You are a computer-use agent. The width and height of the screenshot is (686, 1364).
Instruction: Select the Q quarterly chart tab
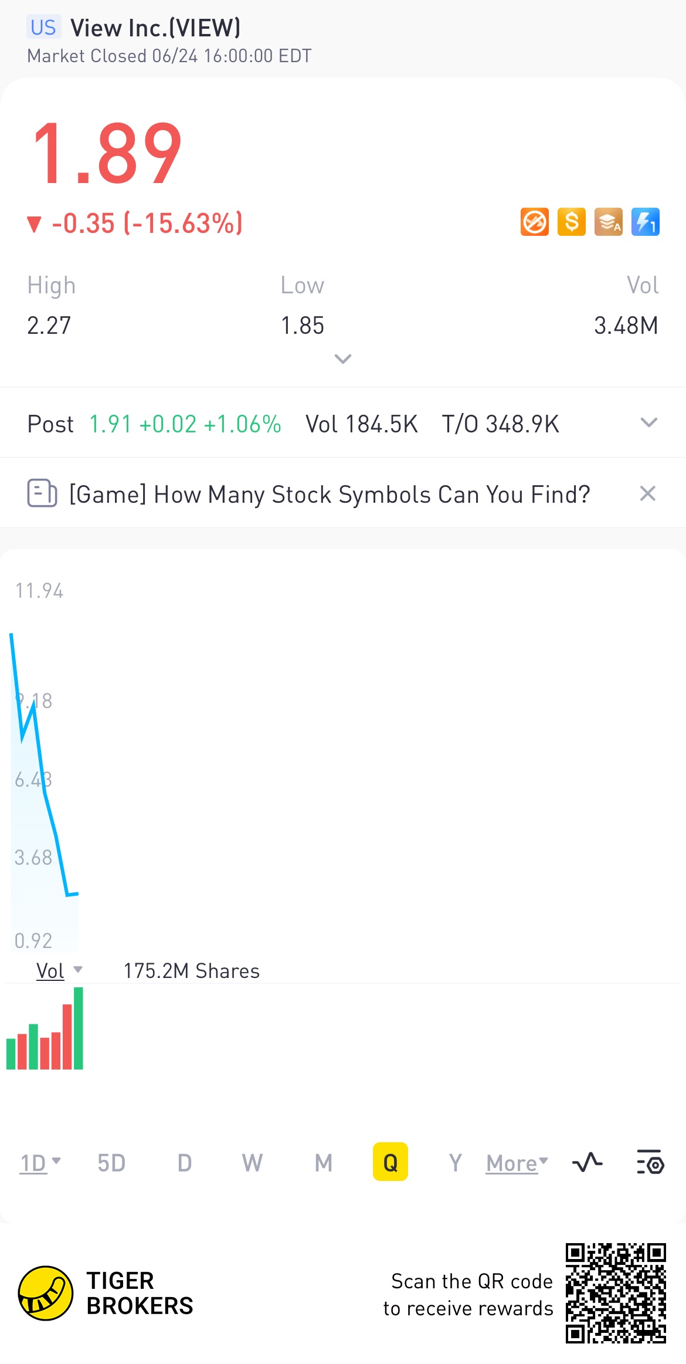(x=390, y=1162)
